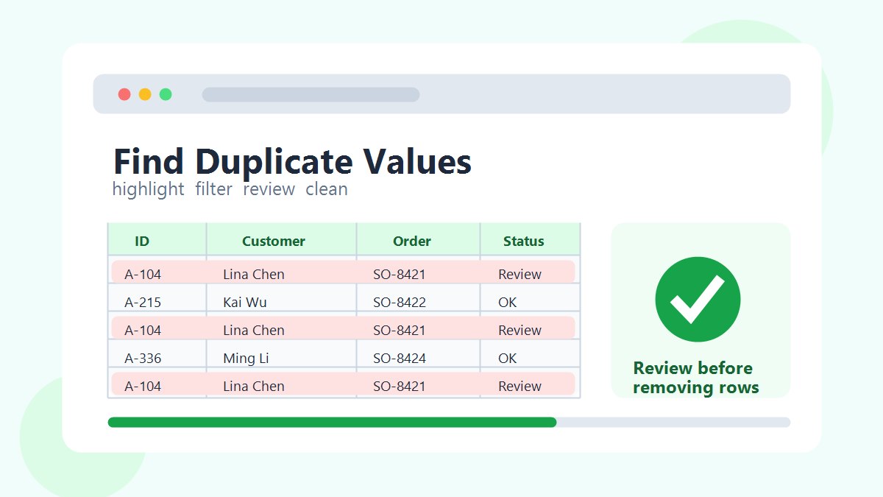Select the Ming Li customer cell

[246, 358]
